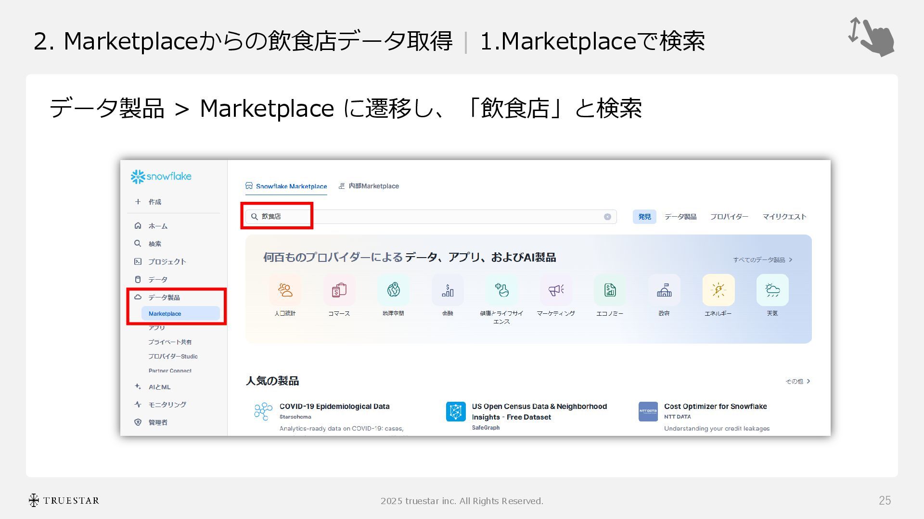Switch to the 内部Marketplace tab

click(x=369, y=186)
